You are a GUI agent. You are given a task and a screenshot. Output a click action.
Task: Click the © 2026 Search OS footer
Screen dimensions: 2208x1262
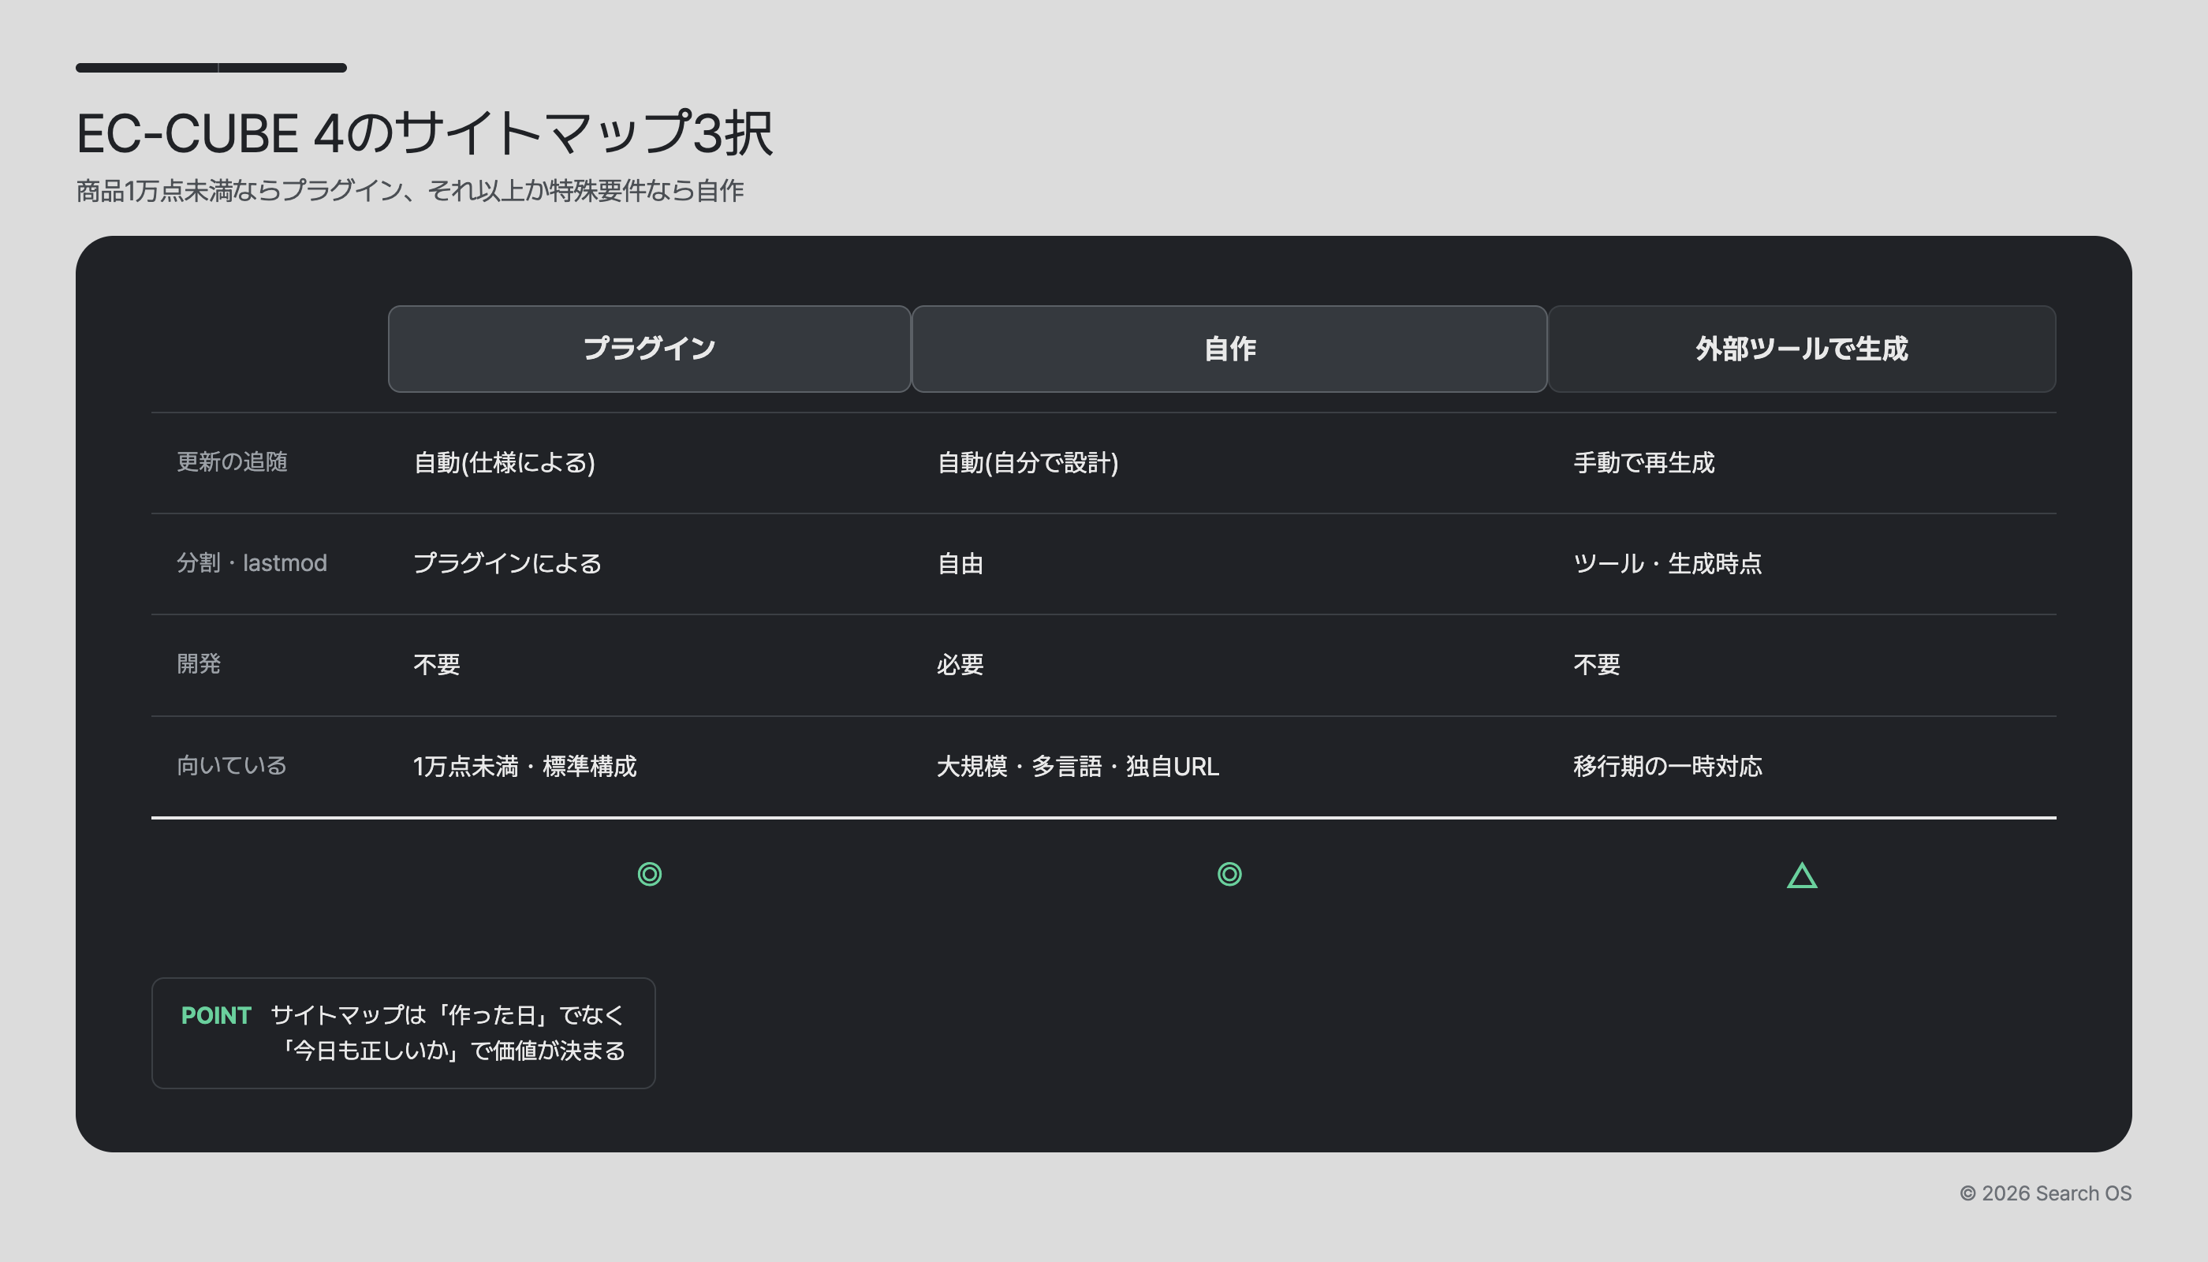[x=2045, y=1193]
